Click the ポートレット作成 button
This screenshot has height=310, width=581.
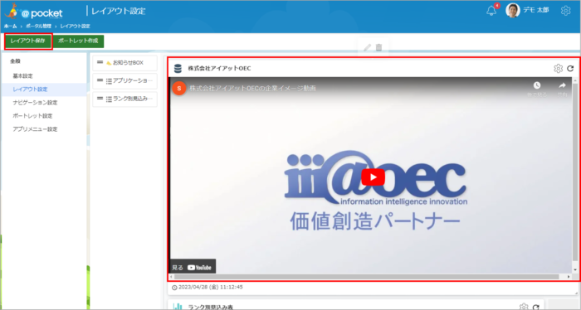[x=78, y=41]
